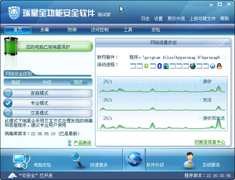Viewport: 235px width, 180px height.
Task: Click the 软件升级 button label
Action: (x=155, y=165)
